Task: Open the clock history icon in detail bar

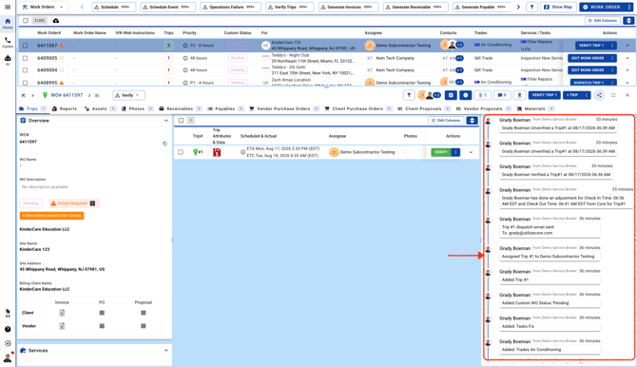Action: (x=465, y=95)
